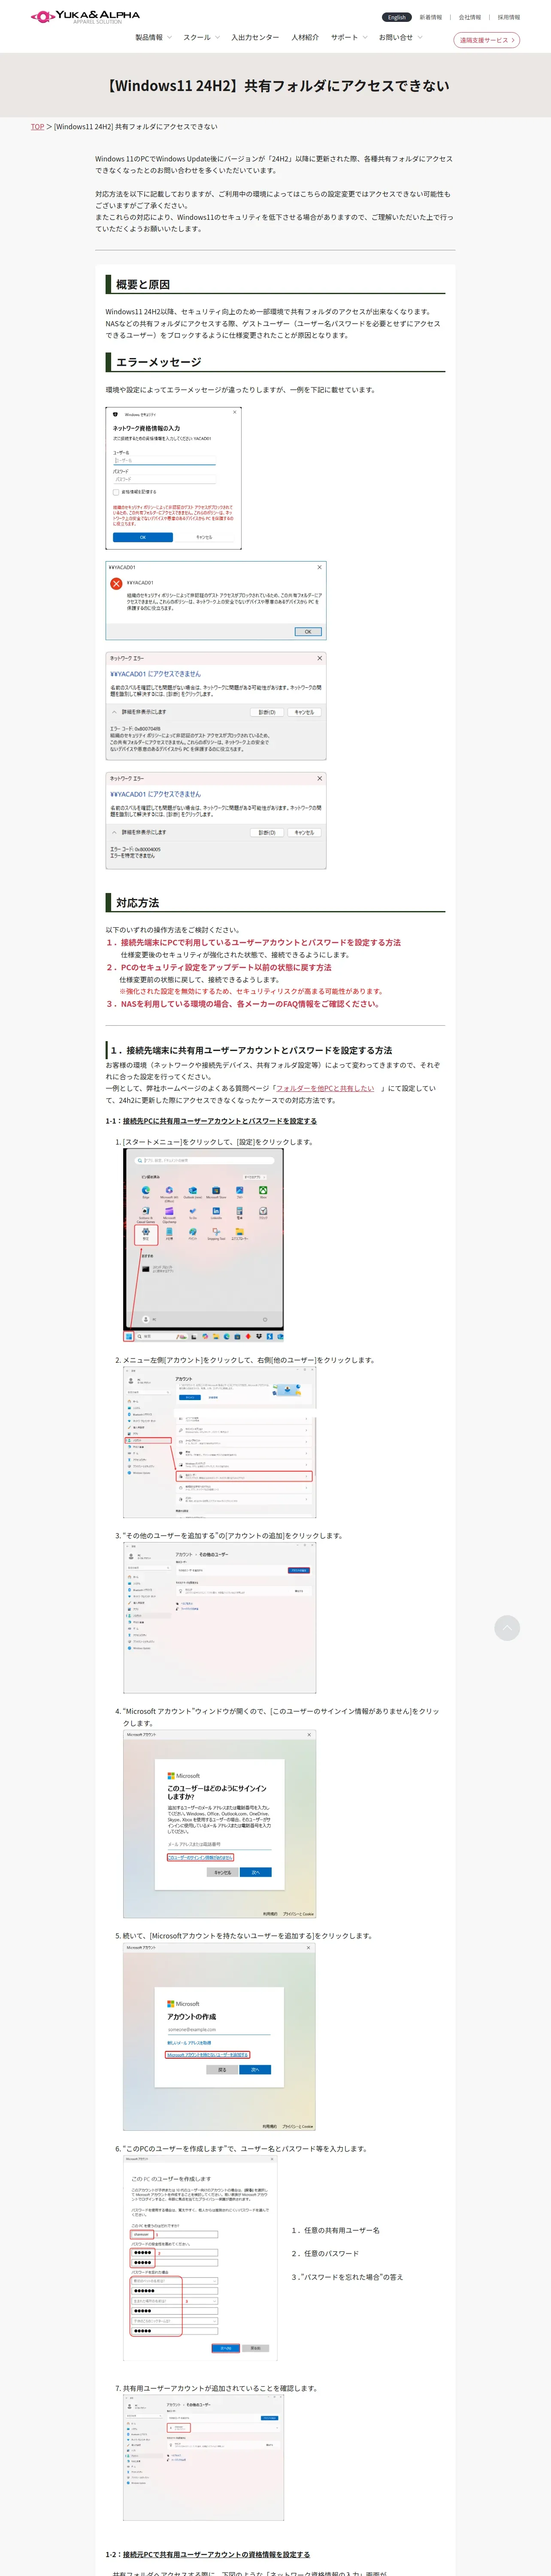
Task: Open the 入出力センター menu item
Action: (255, 37)
